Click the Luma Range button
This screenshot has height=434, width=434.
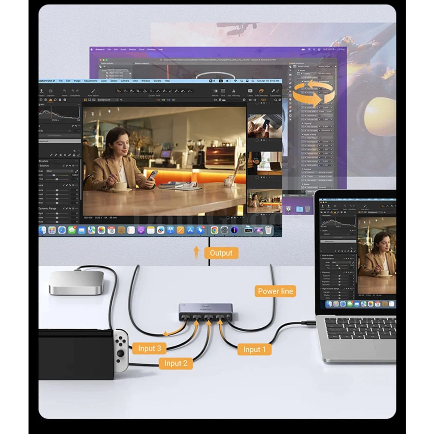[55, 135]
